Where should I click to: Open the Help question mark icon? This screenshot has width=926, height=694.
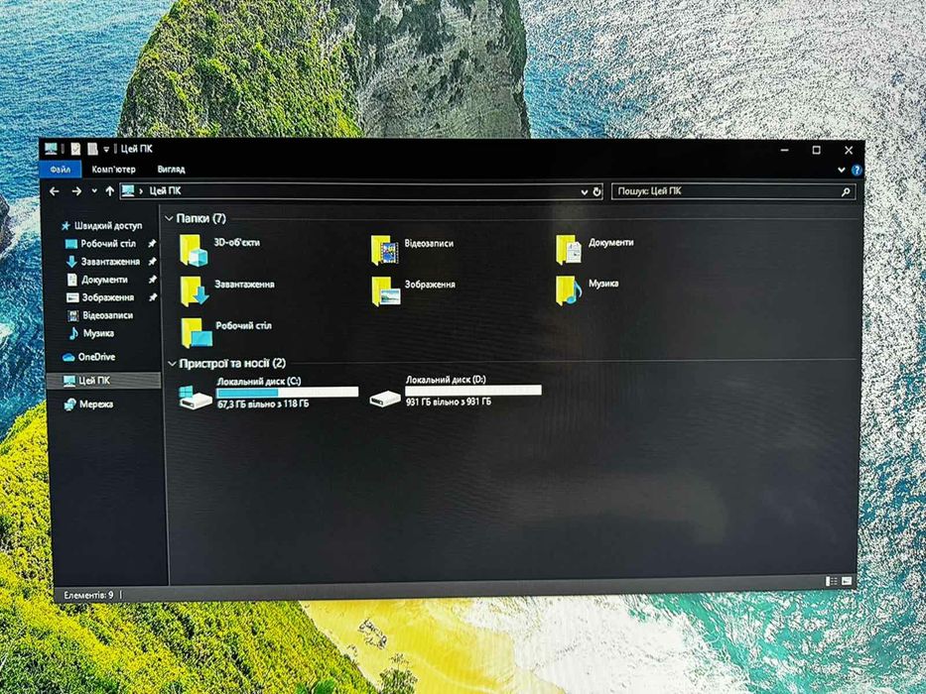(857, 170)
